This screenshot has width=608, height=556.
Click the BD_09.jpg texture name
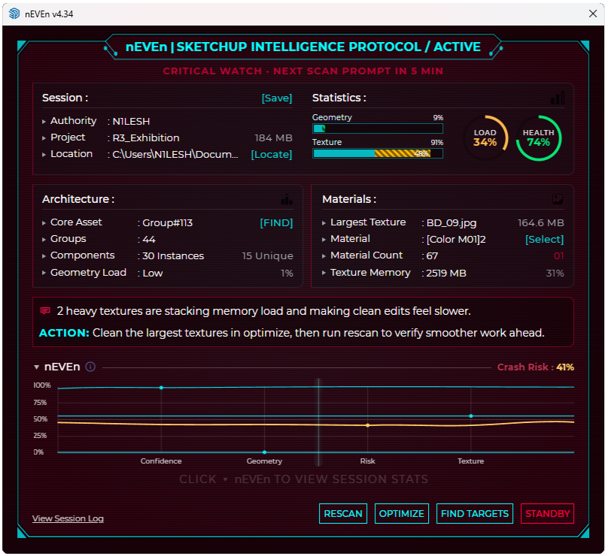[x=451, y=223]
